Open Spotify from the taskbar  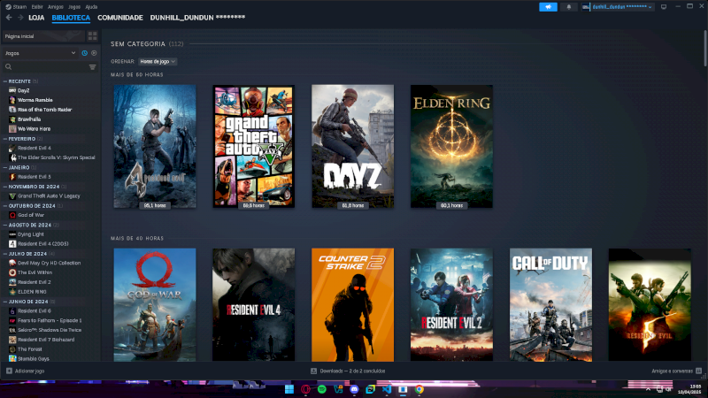pos(321,389)
